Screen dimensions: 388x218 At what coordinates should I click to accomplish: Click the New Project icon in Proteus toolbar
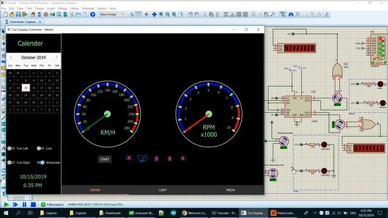point(5,15)
